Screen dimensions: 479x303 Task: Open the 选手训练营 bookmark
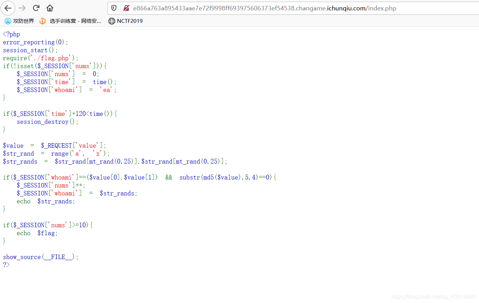(71, 21)
